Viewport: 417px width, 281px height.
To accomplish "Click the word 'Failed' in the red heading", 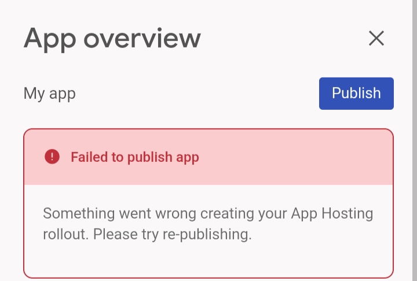I will pos(89,157).
